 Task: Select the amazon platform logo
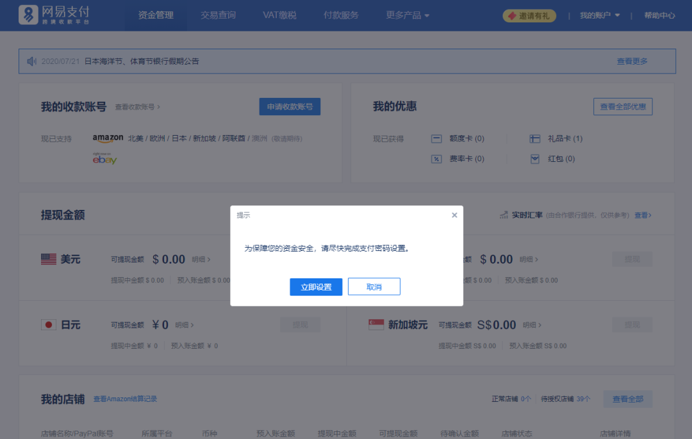point(107,138)
